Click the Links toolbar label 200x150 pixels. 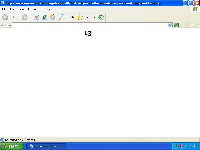point(191,25)
